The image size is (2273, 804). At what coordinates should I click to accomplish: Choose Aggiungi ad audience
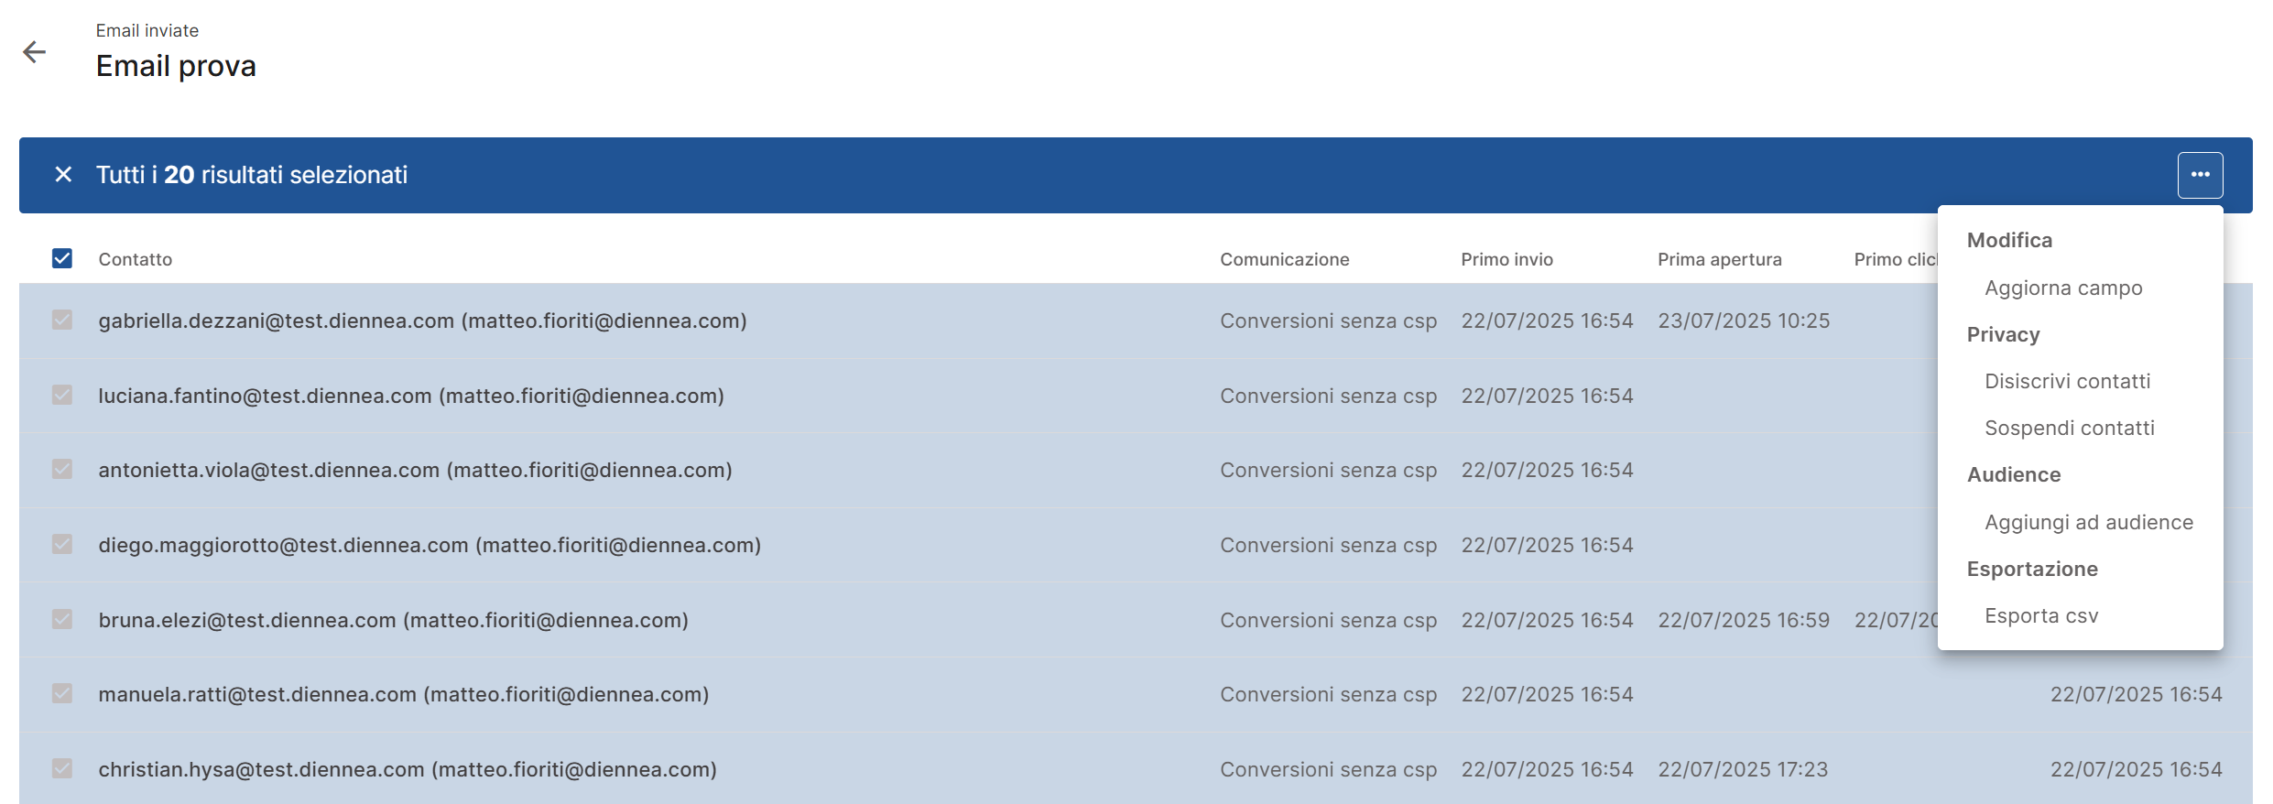pos(2088,522)
